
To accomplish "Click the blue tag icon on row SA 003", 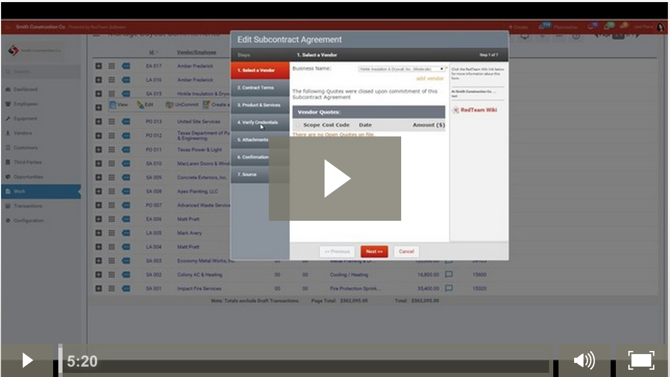I will 126,261.
